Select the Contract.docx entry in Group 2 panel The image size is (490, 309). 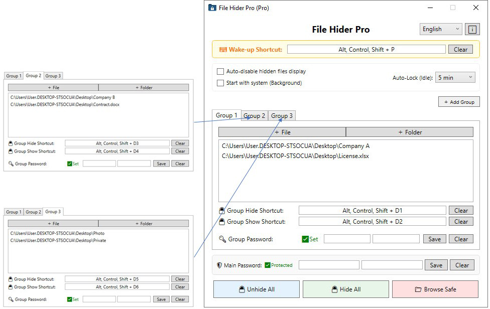point(65,104)
